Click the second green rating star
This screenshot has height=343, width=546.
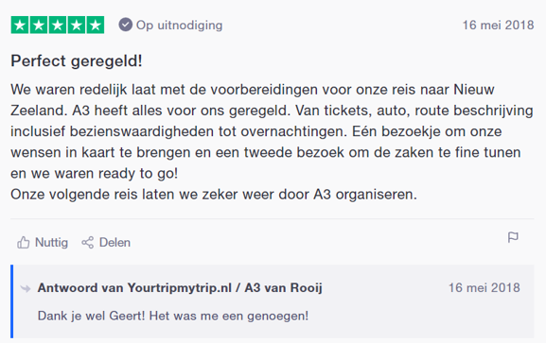(x=39, y=25)
